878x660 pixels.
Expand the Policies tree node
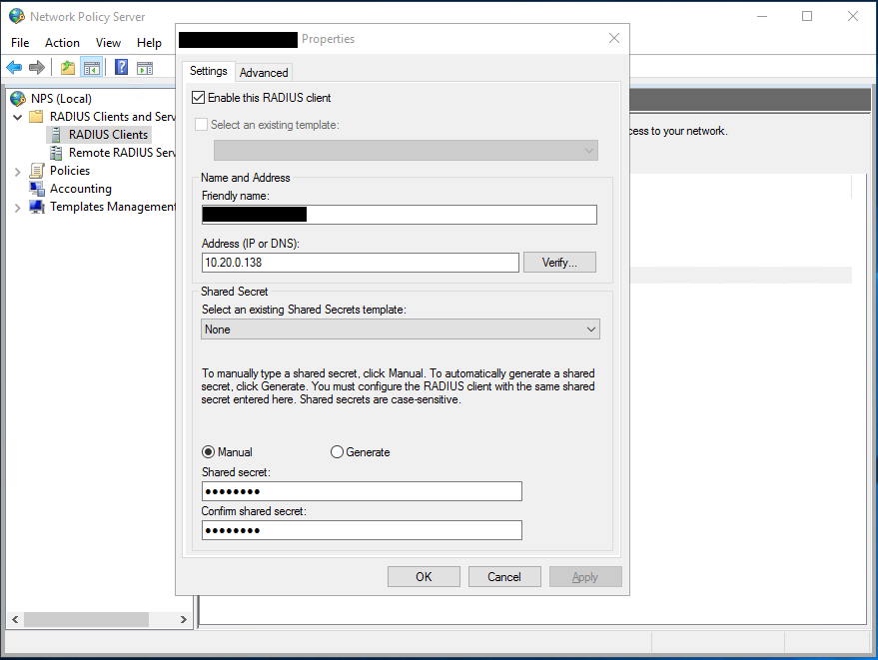pos(17,170)
